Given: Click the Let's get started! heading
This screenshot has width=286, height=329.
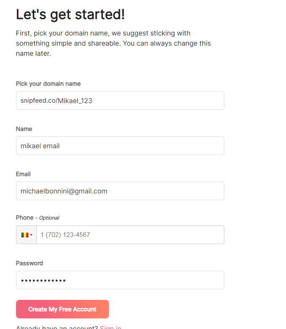Looking at the screenshot, I should 70,14.
